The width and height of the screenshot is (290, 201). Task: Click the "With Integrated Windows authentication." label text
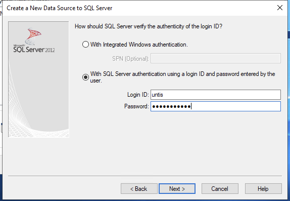[139, 45]
